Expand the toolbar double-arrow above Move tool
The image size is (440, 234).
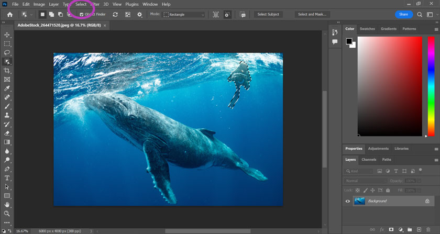[3, 22]
